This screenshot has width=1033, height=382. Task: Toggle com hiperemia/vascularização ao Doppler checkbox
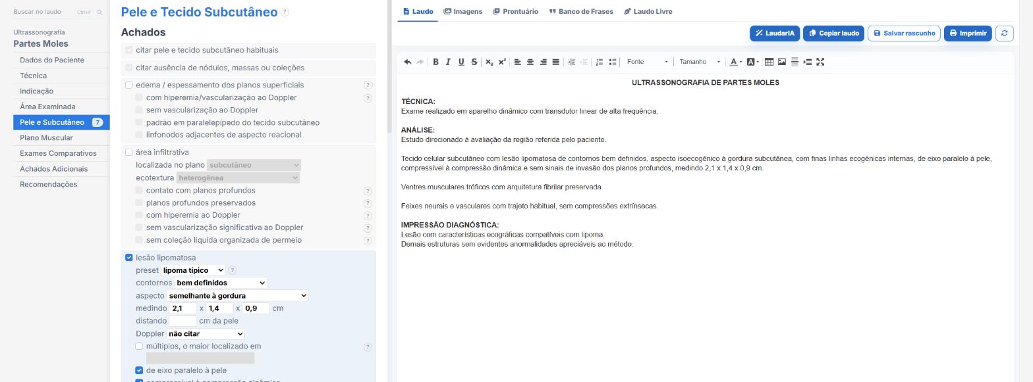tap(139, 97)
